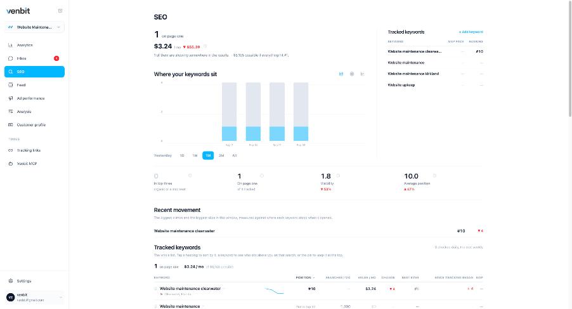The width and height of the screenshot is (572, 309).
Task: Click the Feed icon in sidebar
Action: (x=11, y=85)
